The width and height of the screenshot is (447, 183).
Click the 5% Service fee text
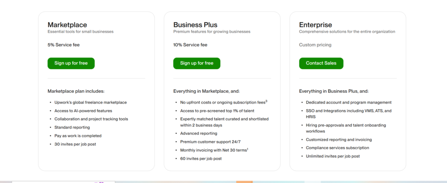64,45
